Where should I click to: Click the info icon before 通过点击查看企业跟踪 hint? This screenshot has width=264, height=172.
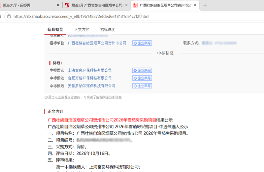[x=46, y=97]
